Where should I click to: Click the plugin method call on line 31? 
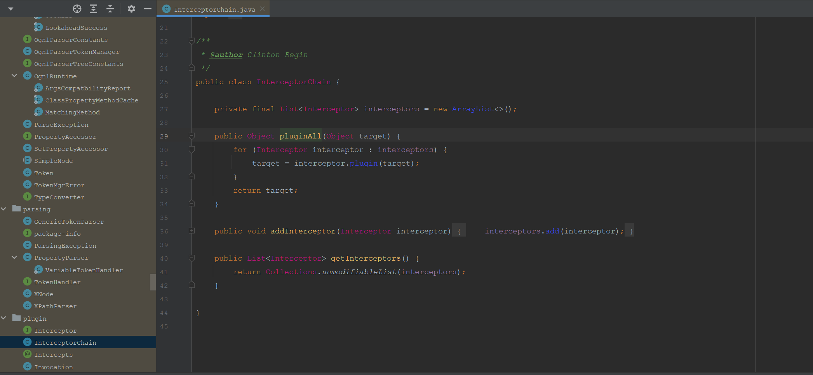pyautogui.click(x=364, y=163)
